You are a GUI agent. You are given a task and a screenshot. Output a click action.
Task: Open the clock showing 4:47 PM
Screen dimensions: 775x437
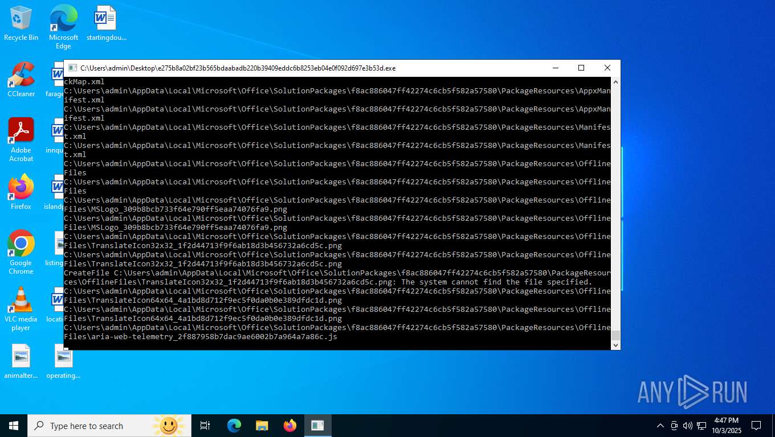726,426
